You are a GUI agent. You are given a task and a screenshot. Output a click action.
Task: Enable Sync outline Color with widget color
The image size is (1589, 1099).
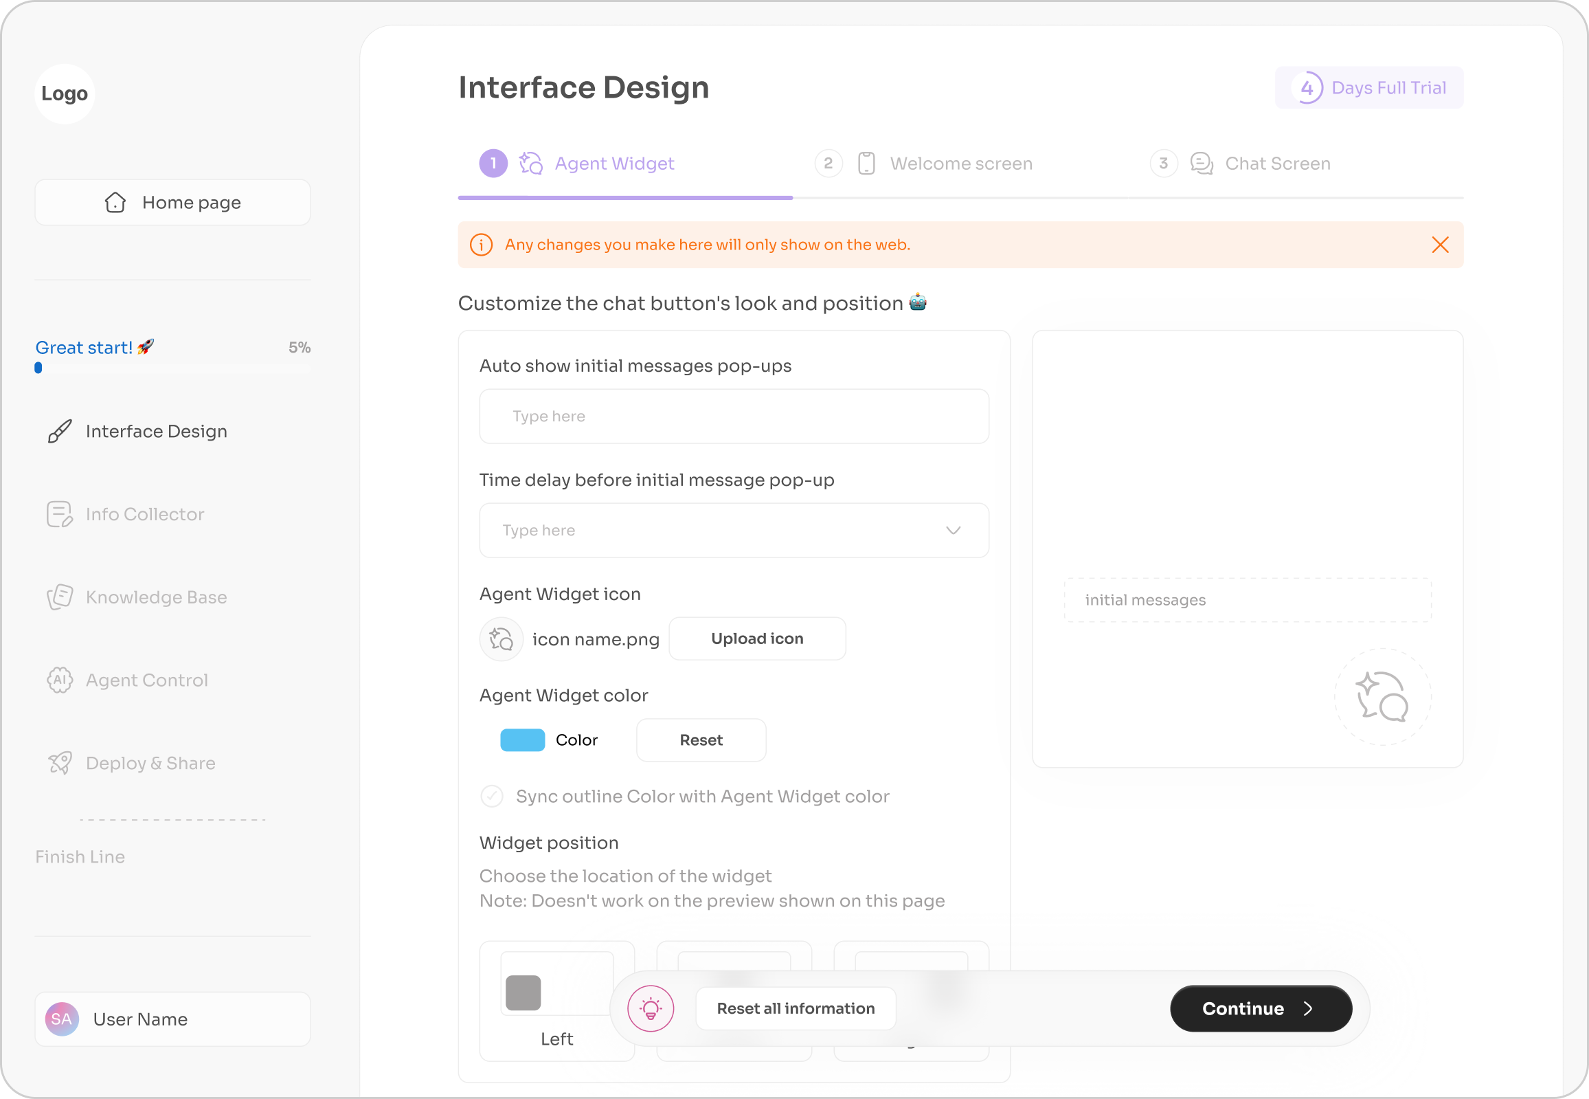[x=492, y=797]
